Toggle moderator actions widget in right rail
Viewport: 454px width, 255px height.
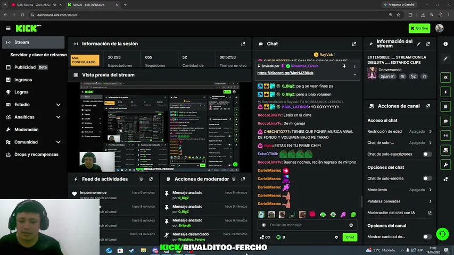pos(445,106)
